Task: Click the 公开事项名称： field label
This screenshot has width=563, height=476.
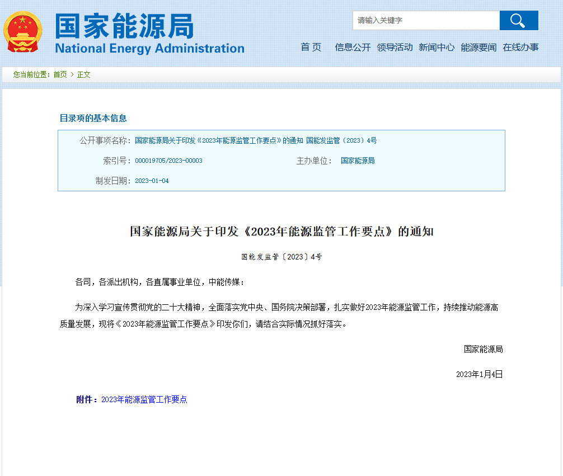Action: [x=106, y=141]
